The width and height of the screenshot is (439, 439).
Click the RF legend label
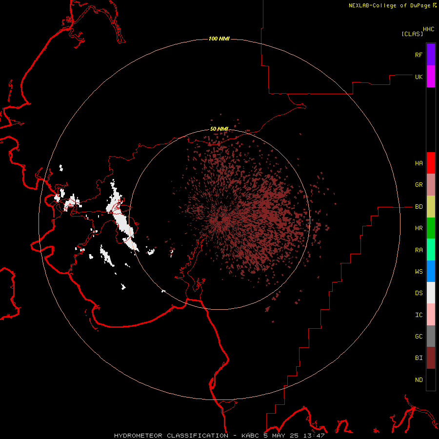point(419,55)
